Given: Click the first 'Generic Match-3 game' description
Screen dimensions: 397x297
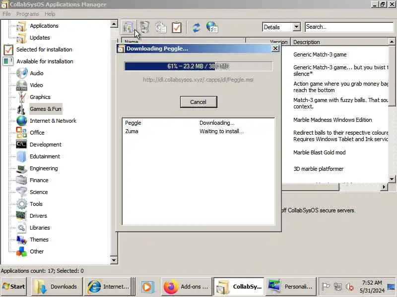Looking at the screenshot, I should (320, 54).
